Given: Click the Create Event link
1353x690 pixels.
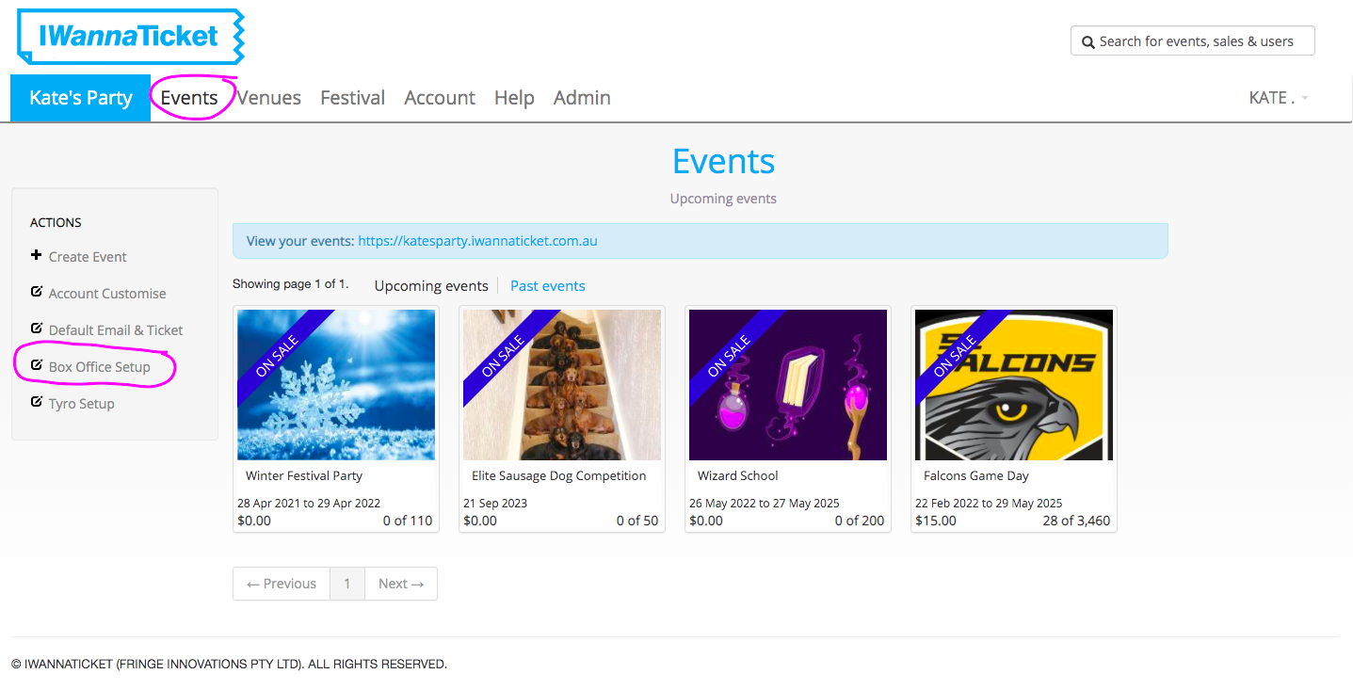Looking at the screenshot, I should coord(88,257).
